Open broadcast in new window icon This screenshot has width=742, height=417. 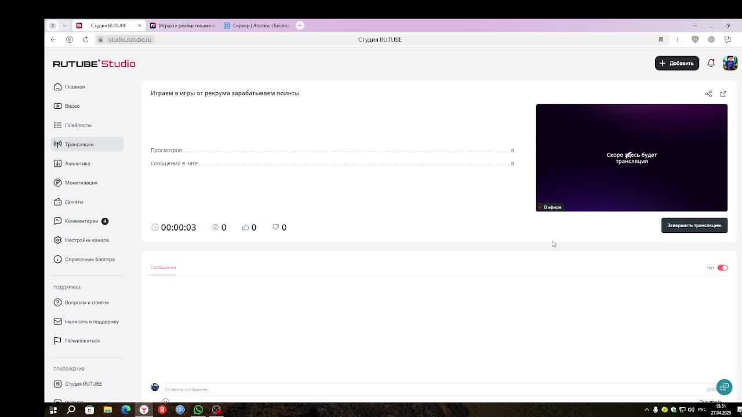[x=723, y=94]
